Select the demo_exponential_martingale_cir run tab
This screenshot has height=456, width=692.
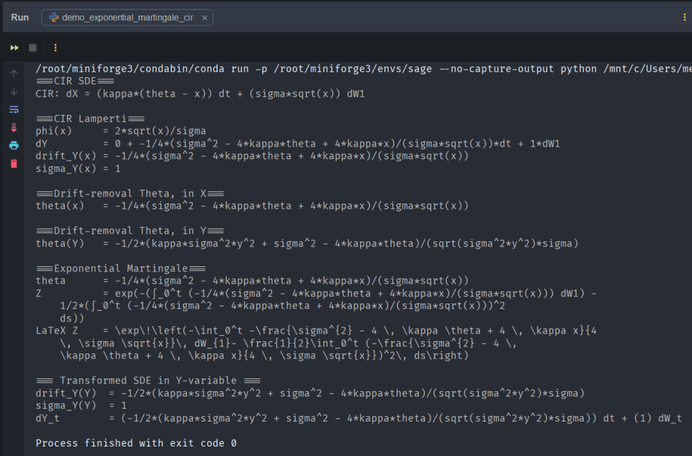click(127, 18)
